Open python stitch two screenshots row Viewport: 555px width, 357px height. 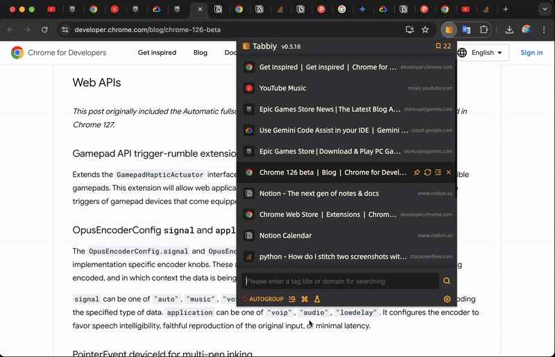tap(347, 256)
